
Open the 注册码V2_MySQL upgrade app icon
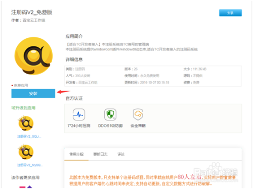(x=26, y=152)
